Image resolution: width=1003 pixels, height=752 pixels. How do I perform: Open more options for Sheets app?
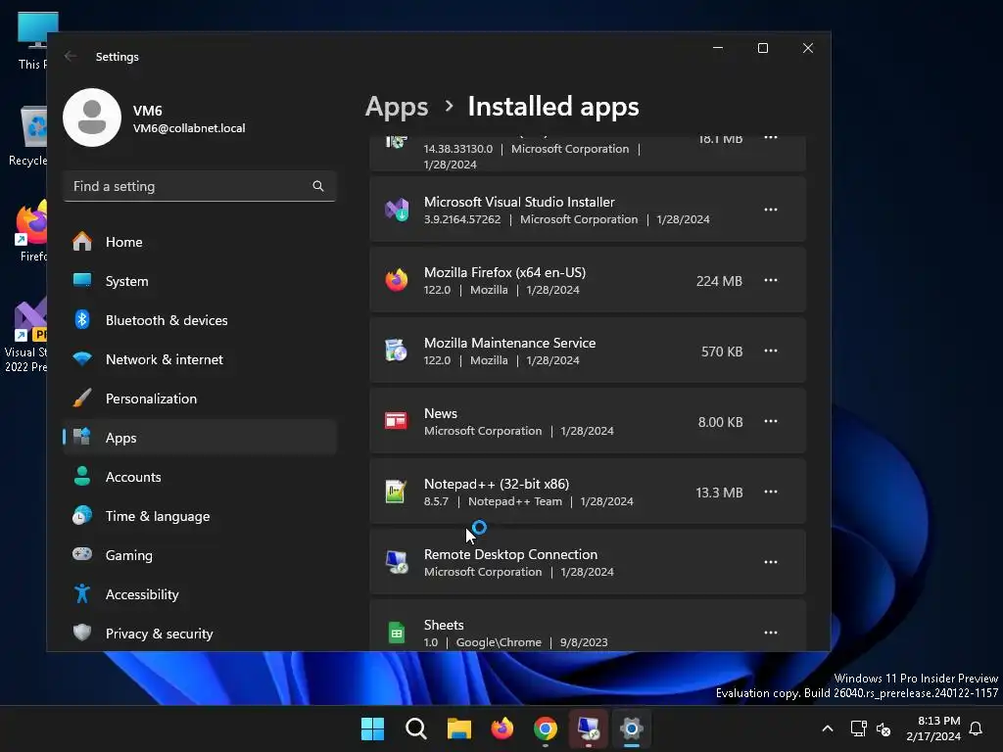pos(771,633)
